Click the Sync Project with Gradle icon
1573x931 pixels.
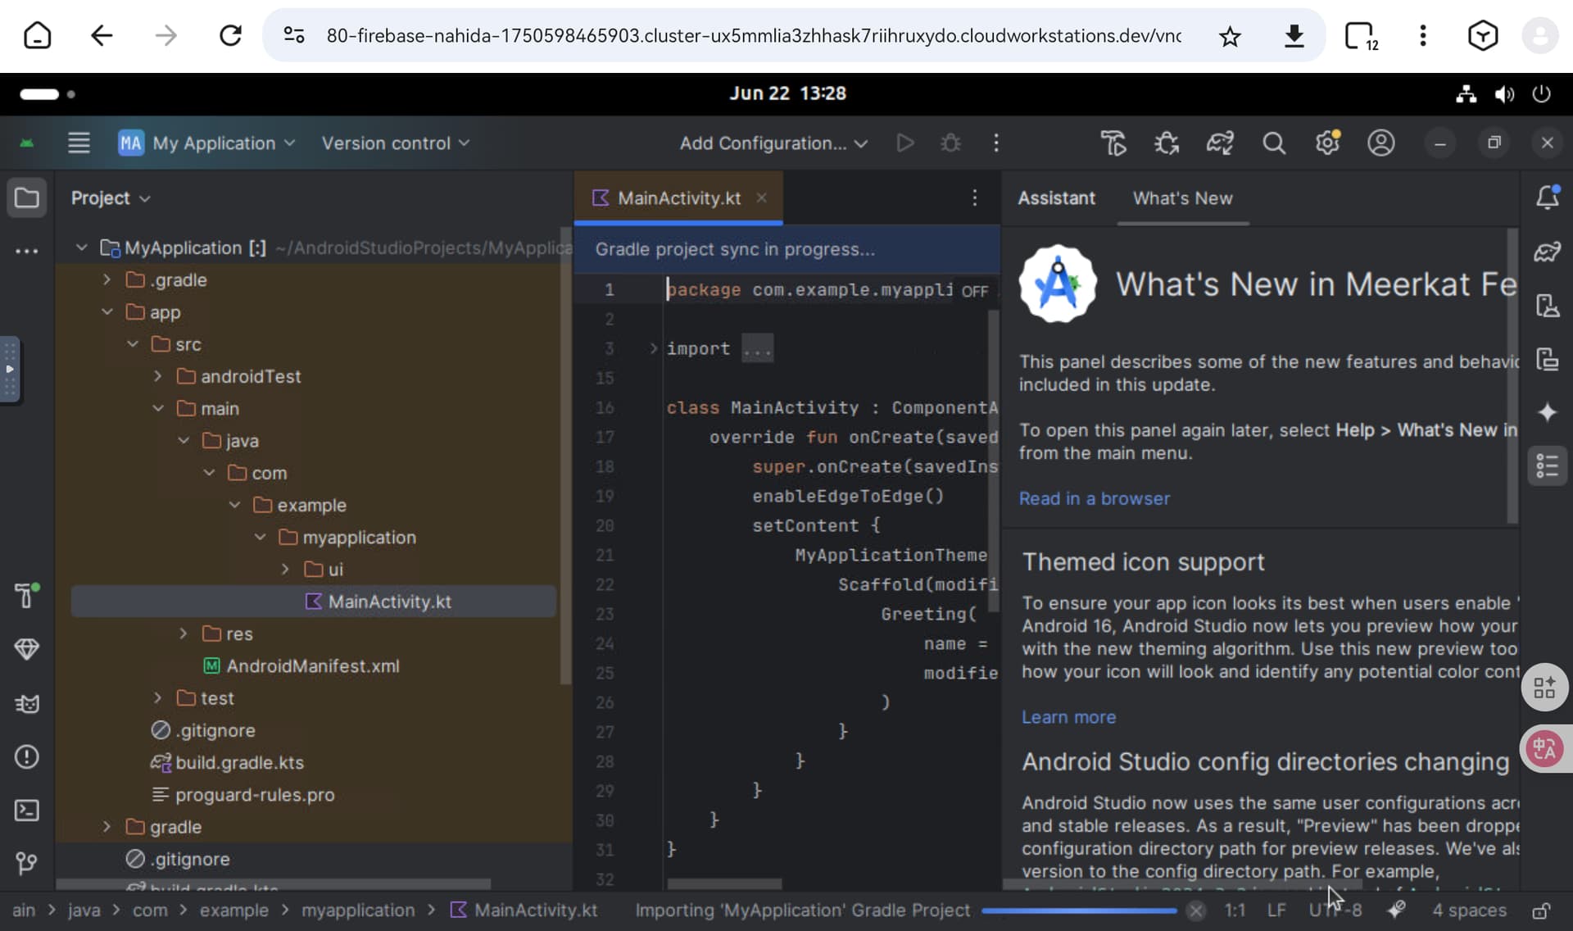pos(1220,143)
